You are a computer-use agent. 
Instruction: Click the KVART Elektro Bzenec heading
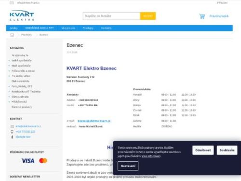(92, 68)
